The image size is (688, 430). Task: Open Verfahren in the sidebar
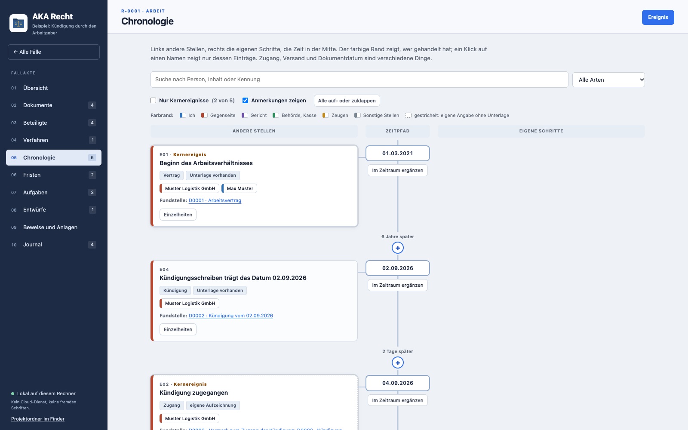coord(54,140)
